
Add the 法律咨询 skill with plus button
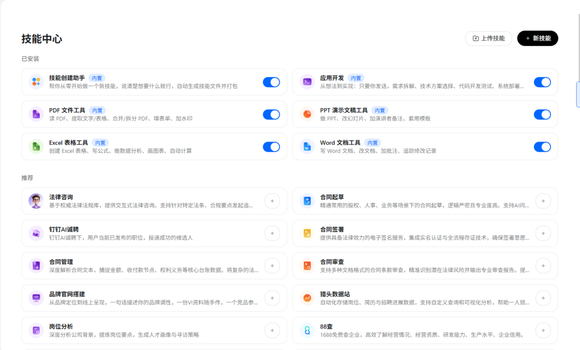click(272, 201)
